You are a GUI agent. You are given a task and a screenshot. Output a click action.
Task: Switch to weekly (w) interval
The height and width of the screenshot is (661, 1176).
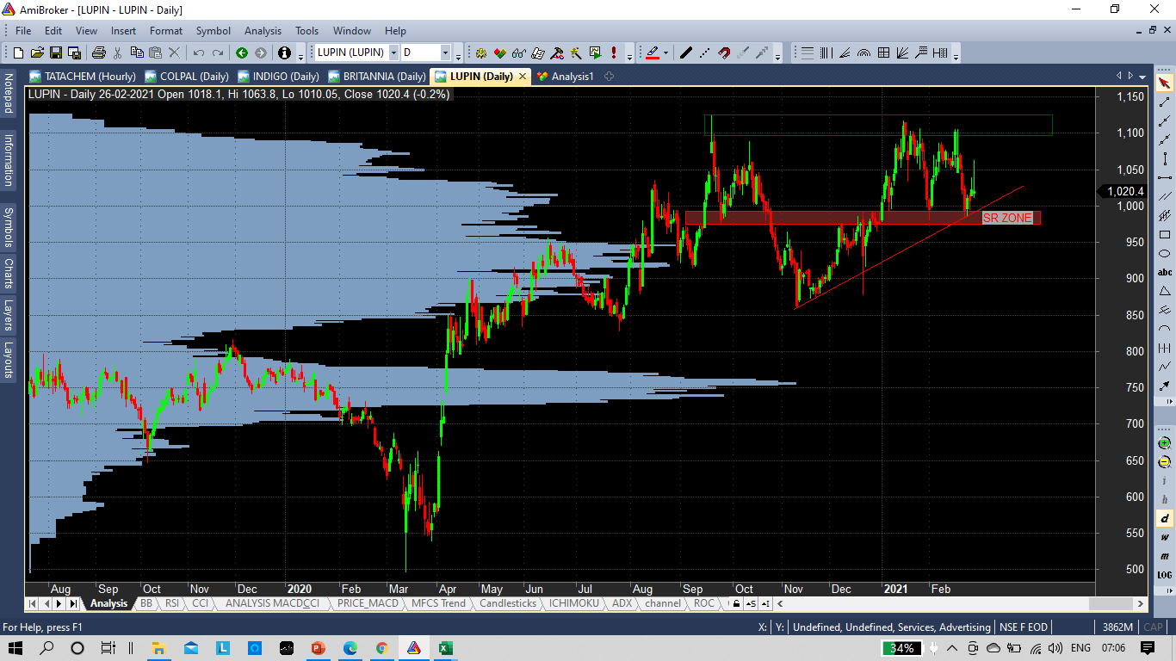[x=1164, y=537]
